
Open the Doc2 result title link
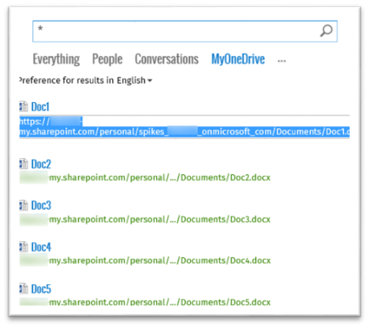(x=41, y=164)
